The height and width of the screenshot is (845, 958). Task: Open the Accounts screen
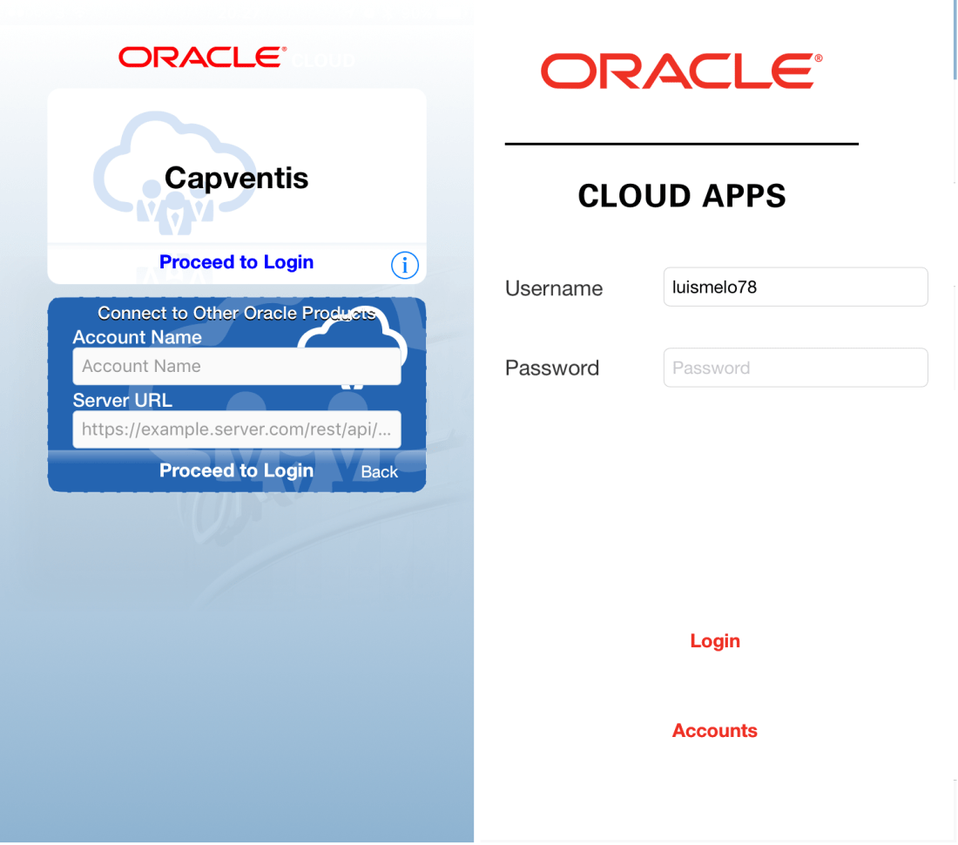pyautogui.click(x=714, y=730)
